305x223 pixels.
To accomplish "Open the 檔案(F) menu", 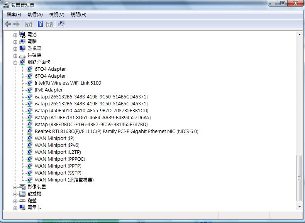I will (14, 15).
